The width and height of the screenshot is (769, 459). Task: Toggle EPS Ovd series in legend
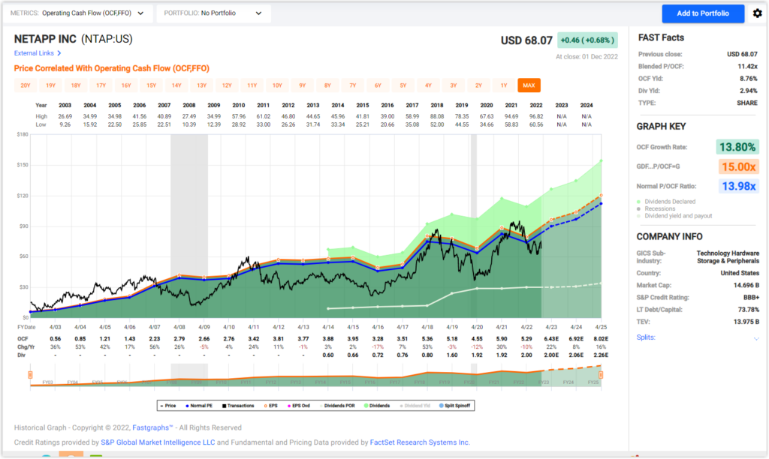coord(299,406)
